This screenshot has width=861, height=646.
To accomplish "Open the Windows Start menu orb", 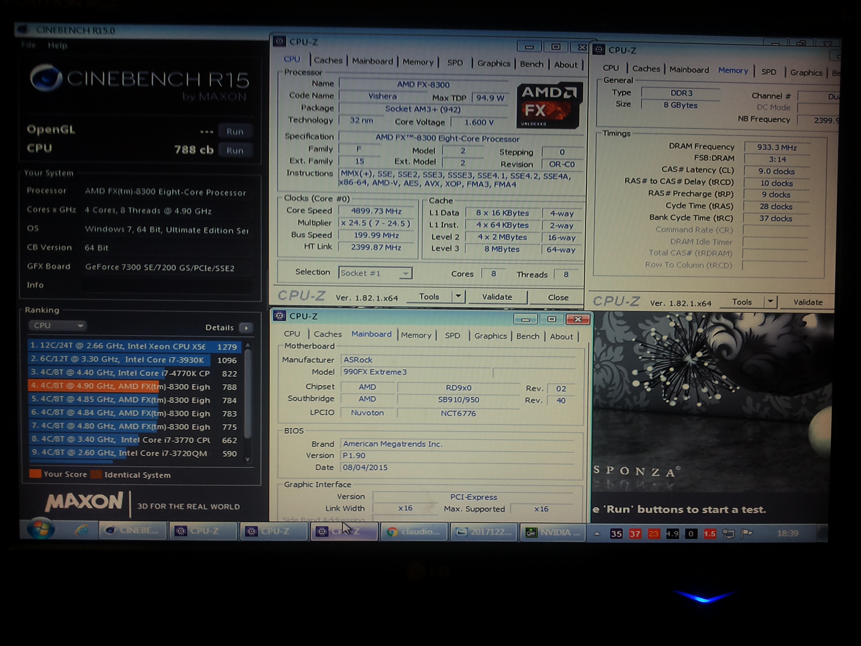I will tap(41, 530).
